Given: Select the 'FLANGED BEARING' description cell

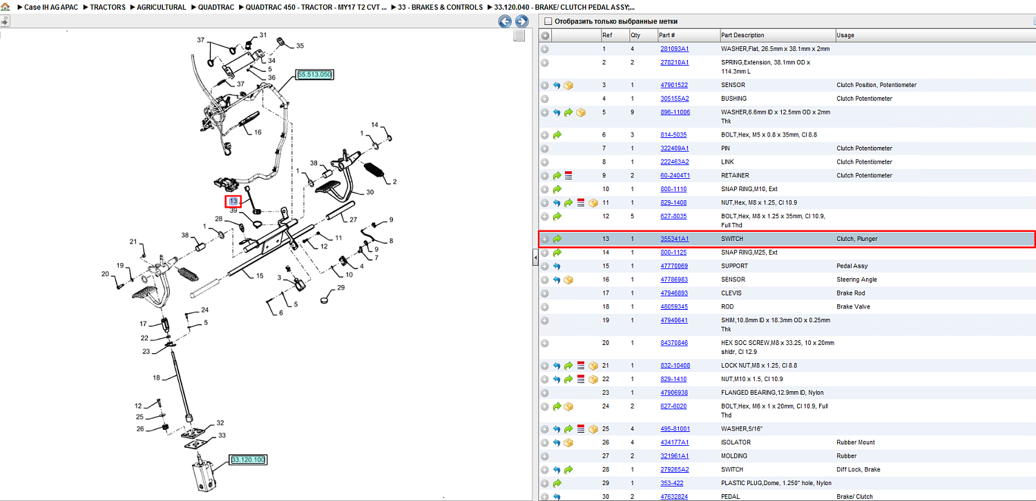Looking at the screenshot, I should pos(772,393).
